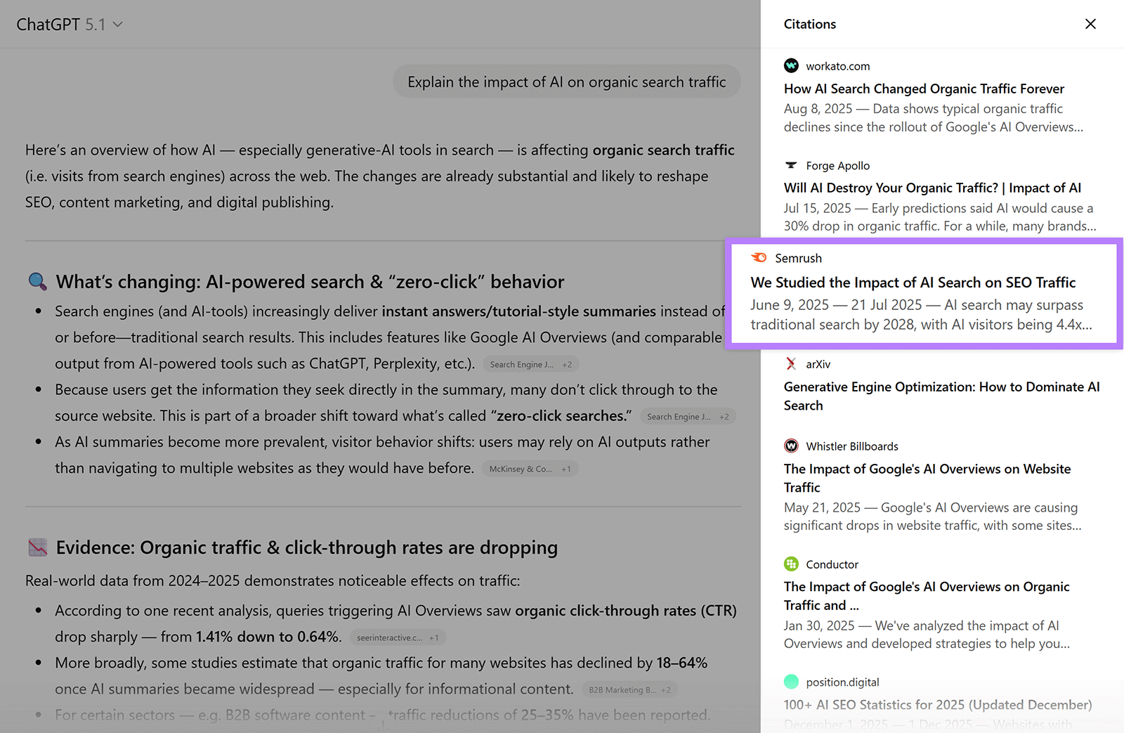Viewport: 1124px width, 733px height.
Task: Select the Conductor icon
Action: click(x=792, y=564)
